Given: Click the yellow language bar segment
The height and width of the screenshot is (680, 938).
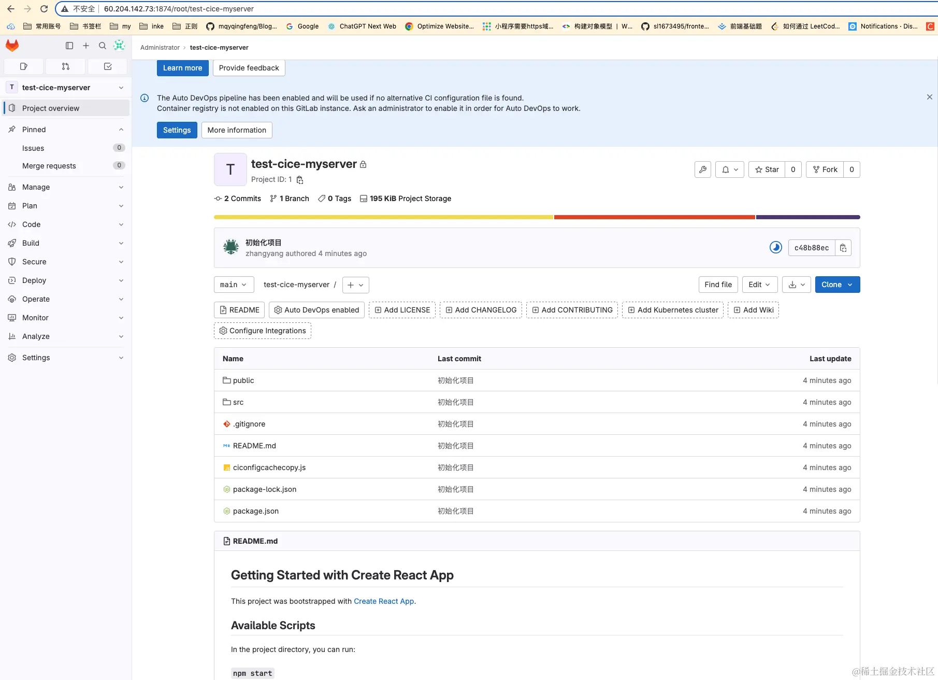Looking at the screenshot, I should (383, 217).
